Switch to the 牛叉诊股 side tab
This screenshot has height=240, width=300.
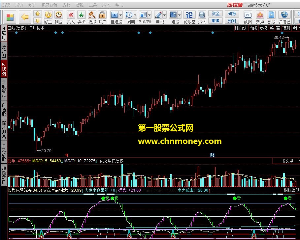click(x=4, y=152)
